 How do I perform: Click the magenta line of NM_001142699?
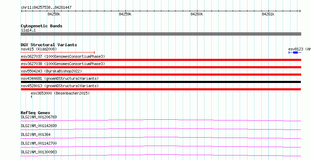(x=161, y=129)
